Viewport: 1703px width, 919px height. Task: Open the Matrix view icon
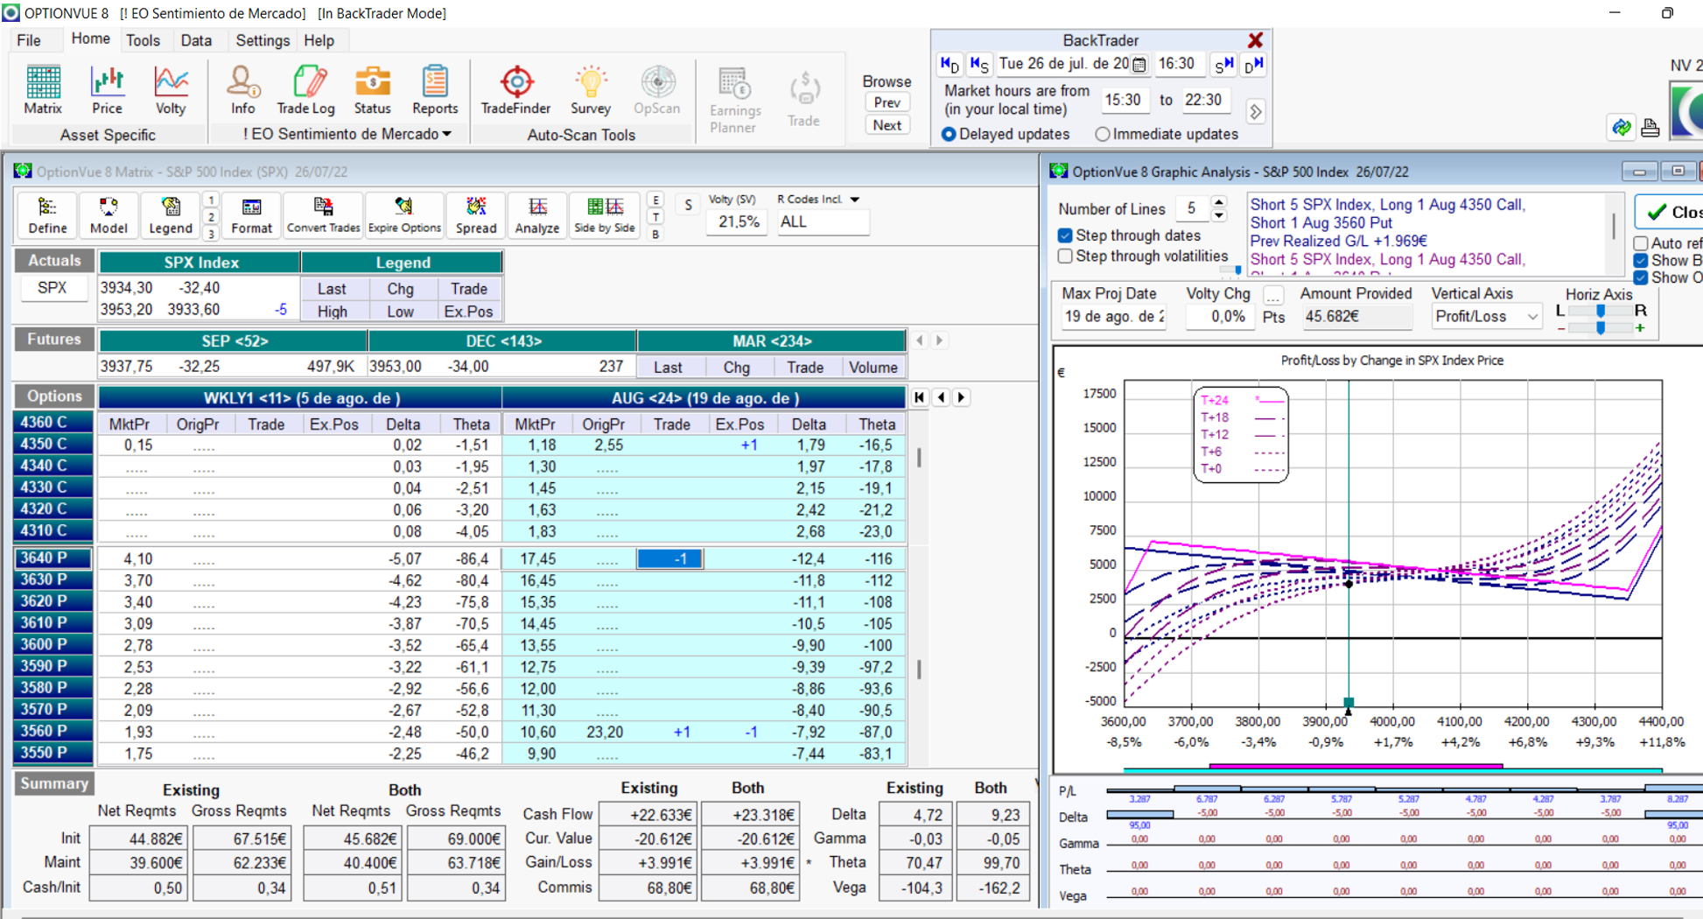[43, 90]
